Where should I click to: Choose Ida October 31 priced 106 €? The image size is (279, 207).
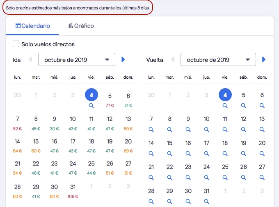pos(73,191)
